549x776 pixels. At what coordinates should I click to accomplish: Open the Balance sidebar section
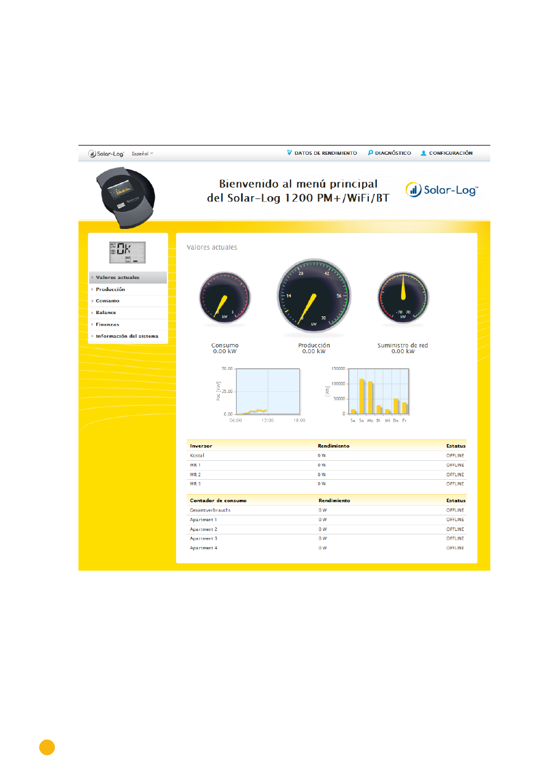click(x=106, y=312)
